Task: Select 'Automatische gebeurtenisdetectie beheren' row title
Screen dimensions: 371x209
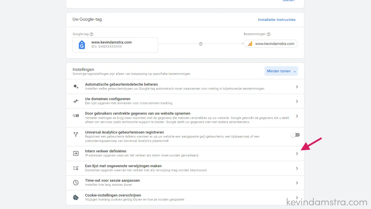Action: coord(121,84)
